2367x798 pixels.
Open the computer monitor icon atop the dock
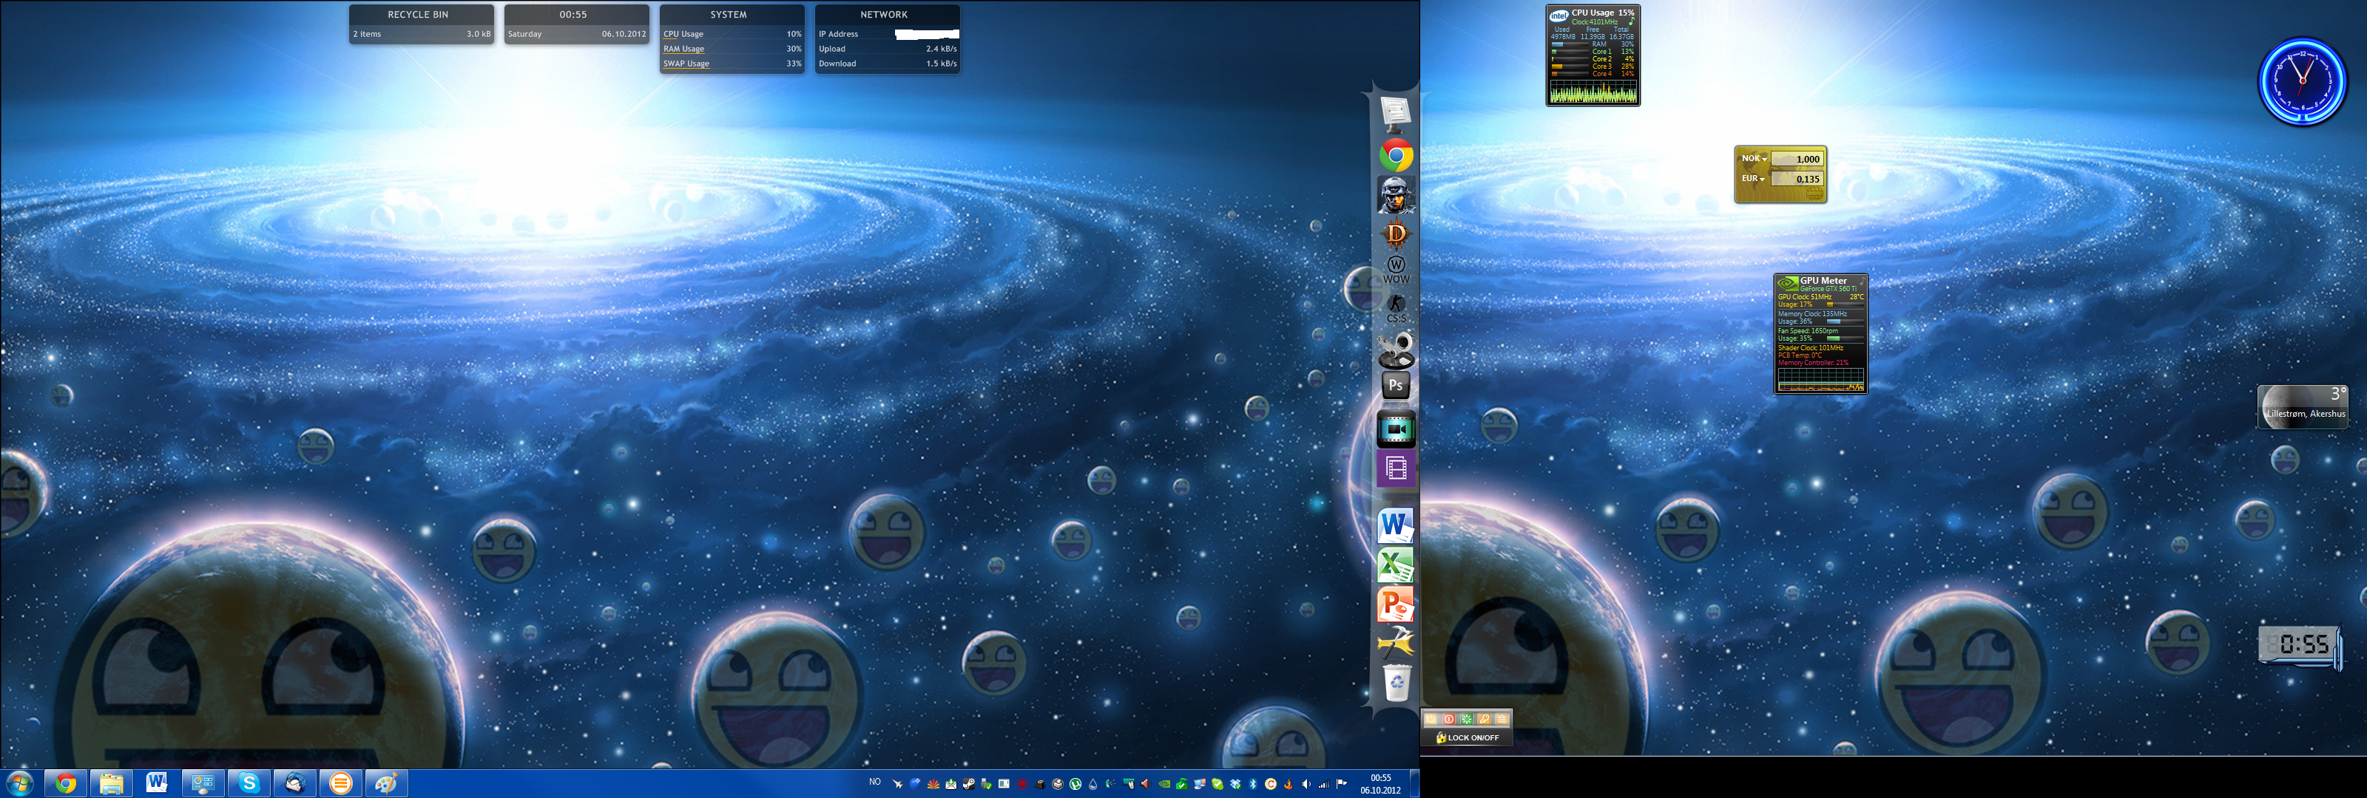click(x=1396, y=116)
